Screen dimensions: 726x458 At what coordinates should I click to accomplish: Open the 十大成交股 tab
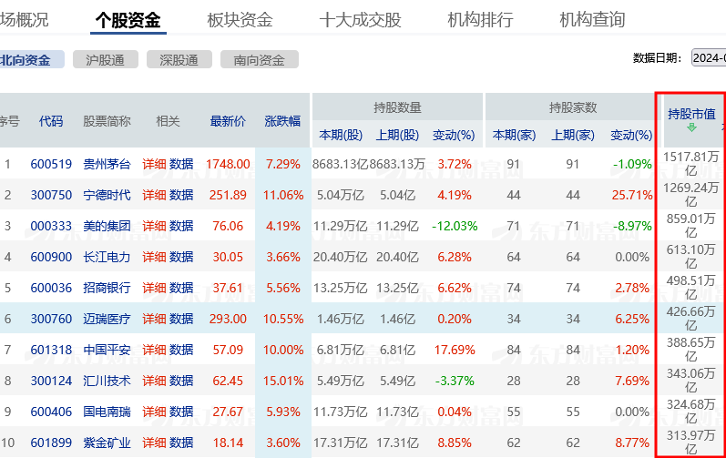click(360, 19)
